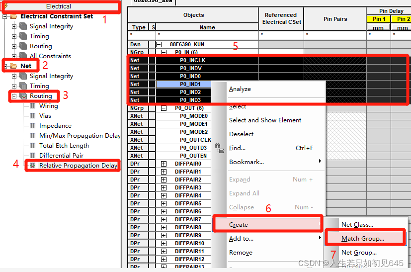
Task: Open the Wiring worksheet icon
Action: [x=33, y=106]
